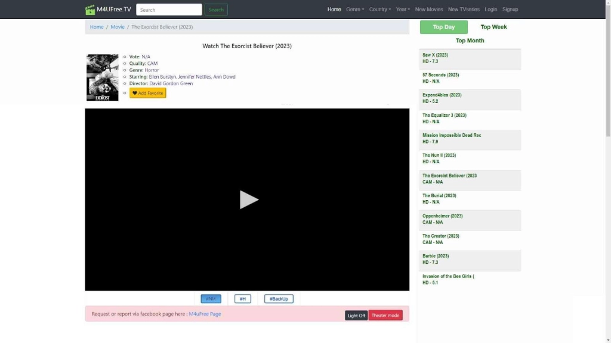Switch to the #H server source
The width and height of the screenshot is (611, 343).
point(242,299)
